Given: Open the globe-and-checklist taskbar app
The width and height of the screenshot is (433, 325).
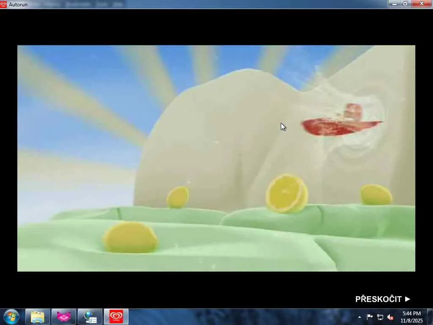Looking at the screenshot, I should tap(90, 317).
